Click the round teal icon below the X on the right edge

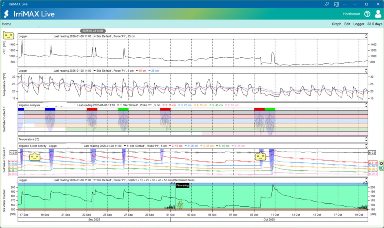coord(381,168)
